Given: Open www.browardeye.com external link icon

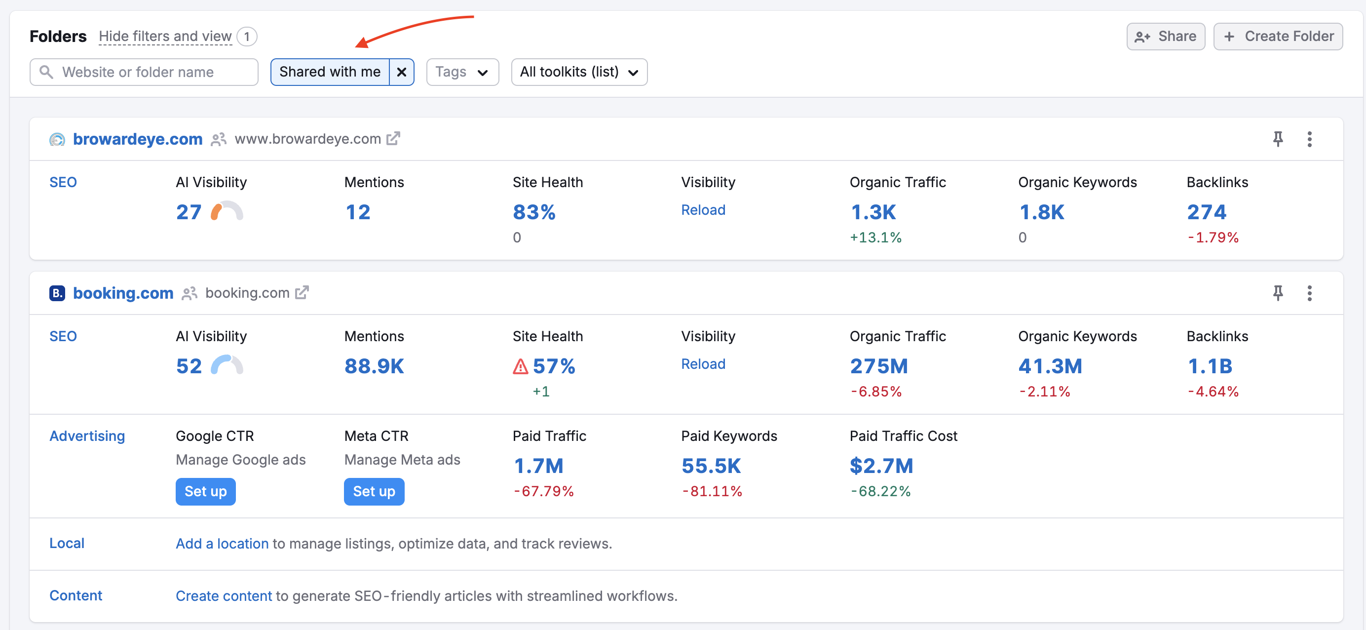Looking at the screenshot, I should tap(393, 139).
